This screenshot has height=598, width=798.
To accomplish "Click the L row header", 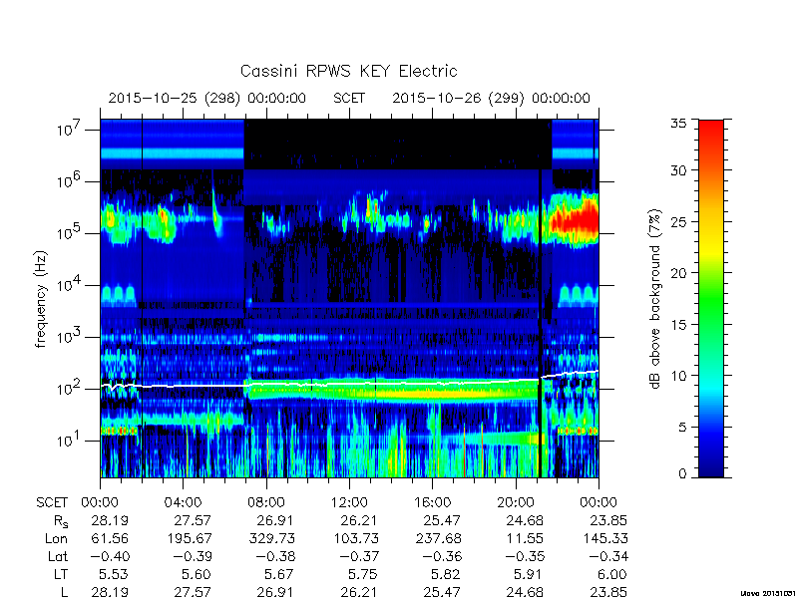I will pyautogui.click(x=64, y=592).
